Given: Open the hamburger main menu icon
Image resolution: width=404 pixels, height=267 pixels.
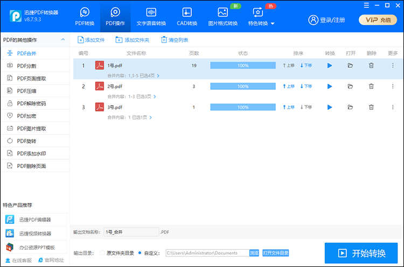Looking at the screenshot, I should (x=366, y=5).
